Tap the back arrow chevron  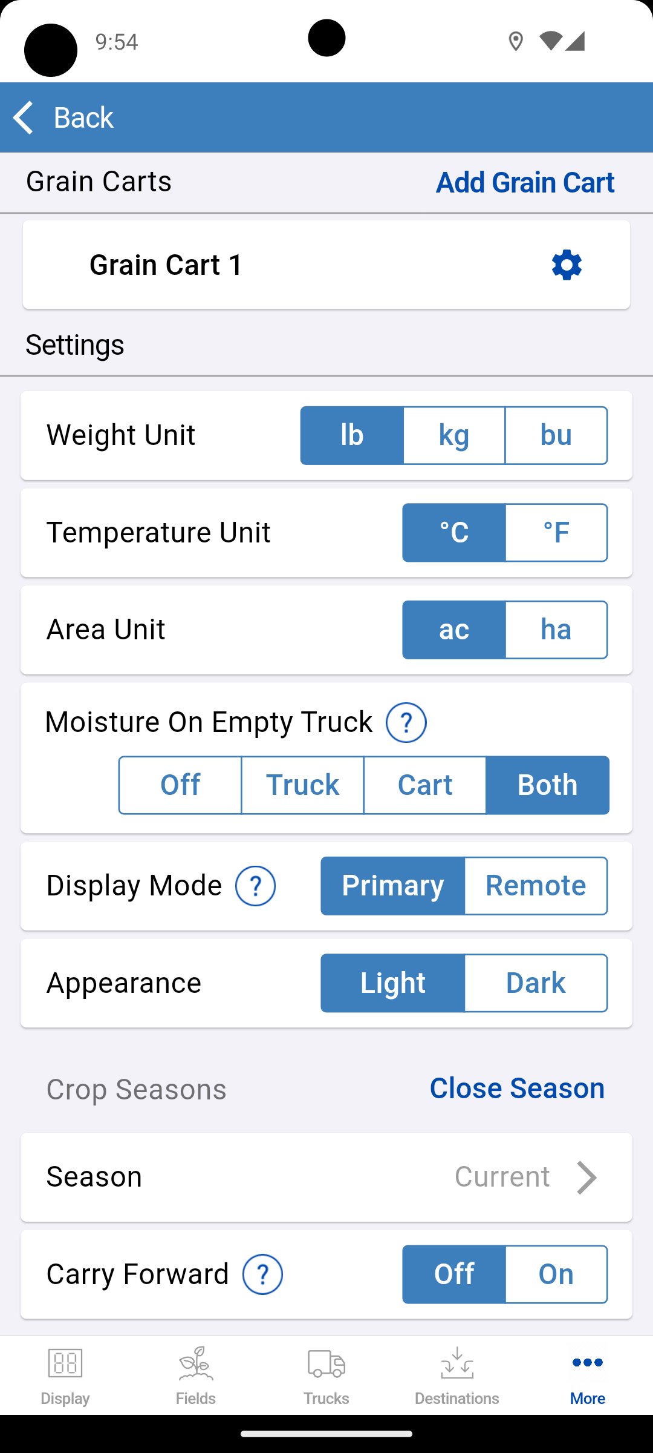pos(24,117)
